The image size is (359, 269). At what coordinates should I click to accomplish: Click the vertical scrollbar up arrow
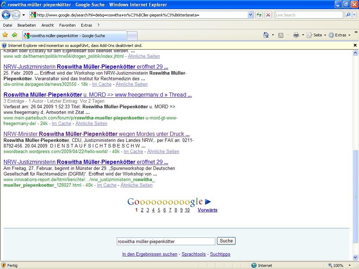click(355, 53)
